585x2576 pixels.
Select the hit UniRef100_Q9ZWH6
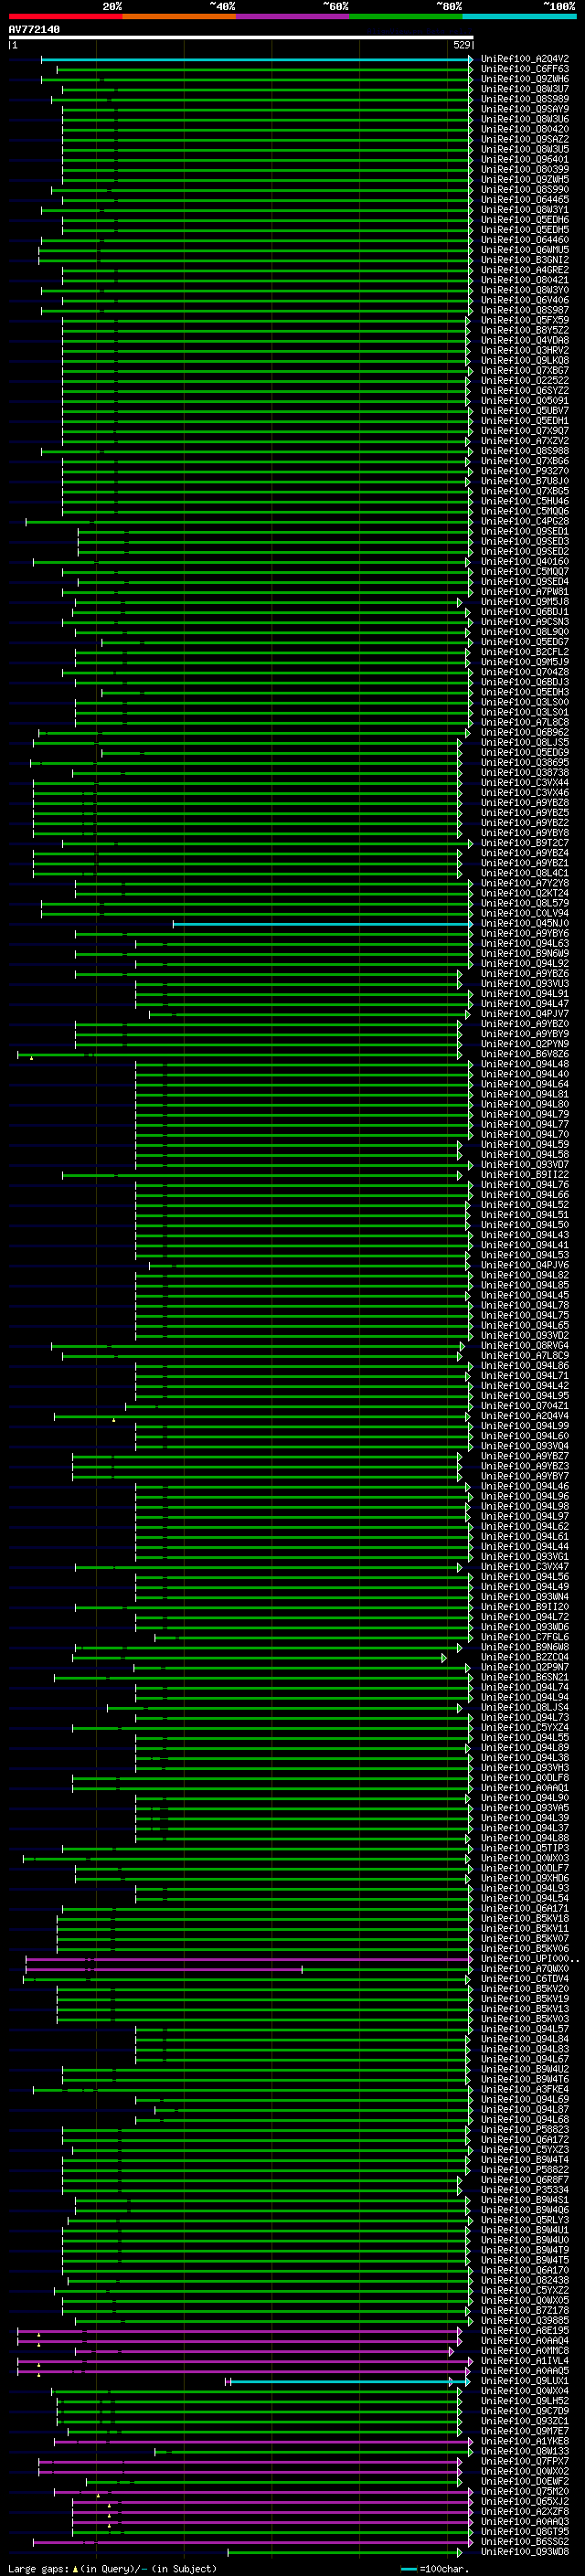coord(525,79)
